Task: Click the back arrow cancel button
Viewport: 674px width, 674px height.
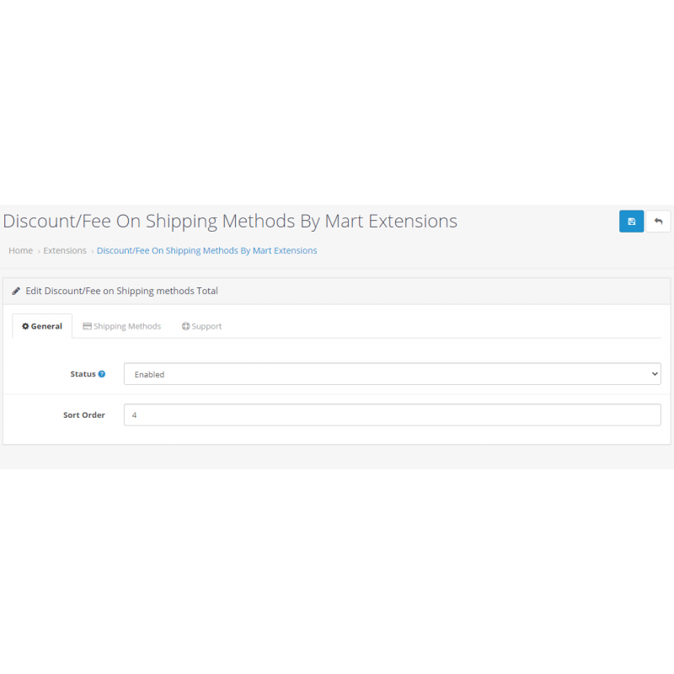Action: pos(658,222)
